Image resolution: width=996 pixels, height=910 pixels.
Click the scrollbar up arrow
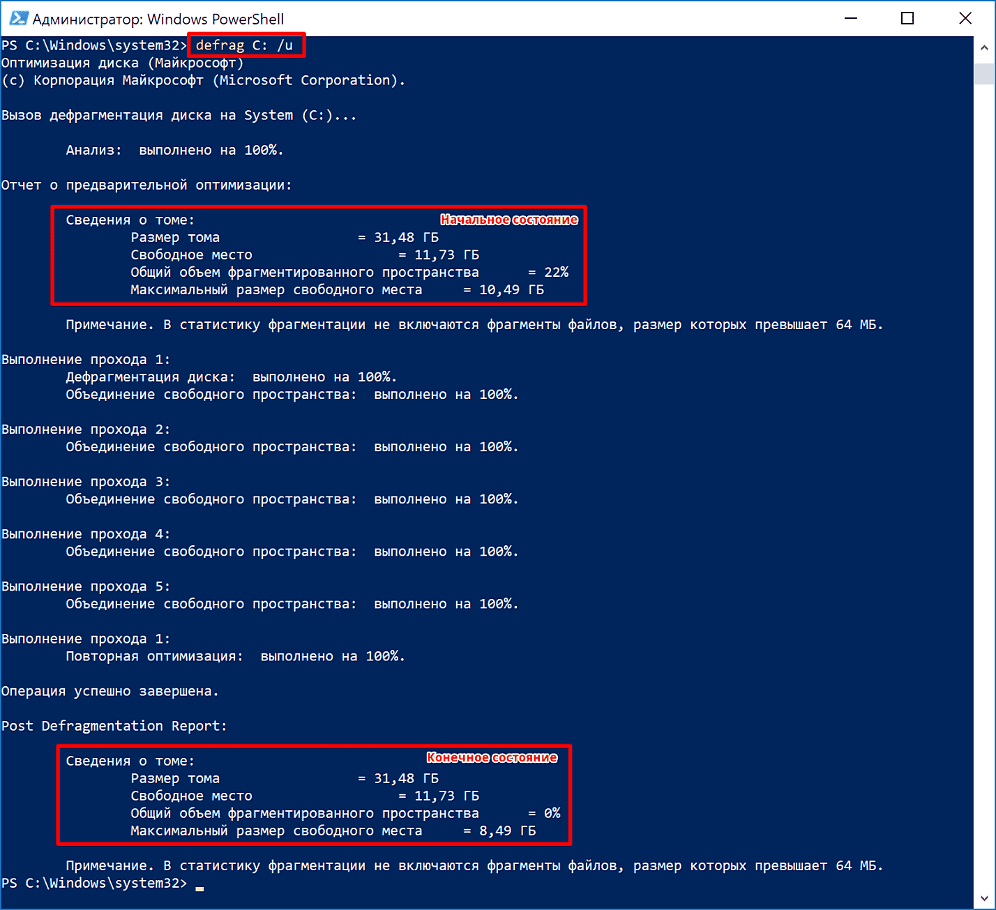[x=984, y=48]
